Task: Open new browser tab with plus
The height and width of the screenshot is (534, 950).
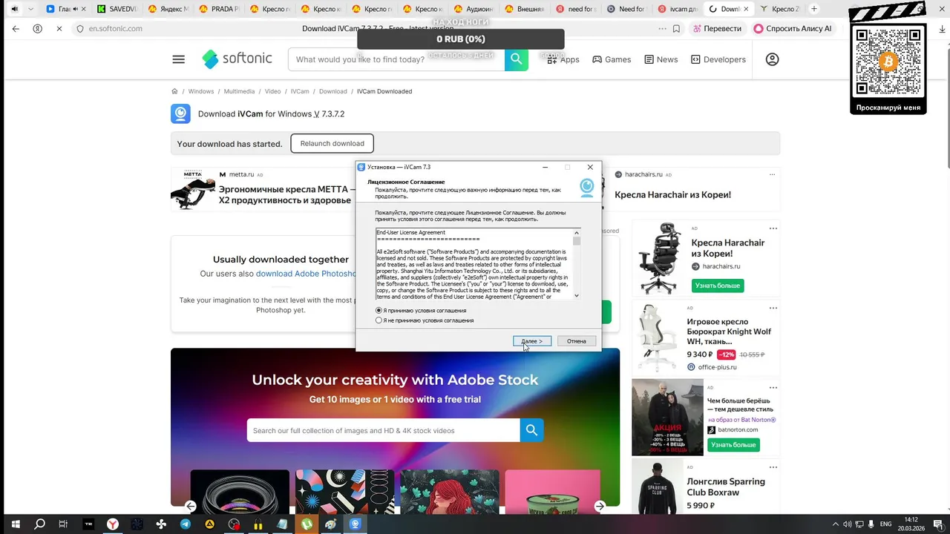Action: coord(814,9)
